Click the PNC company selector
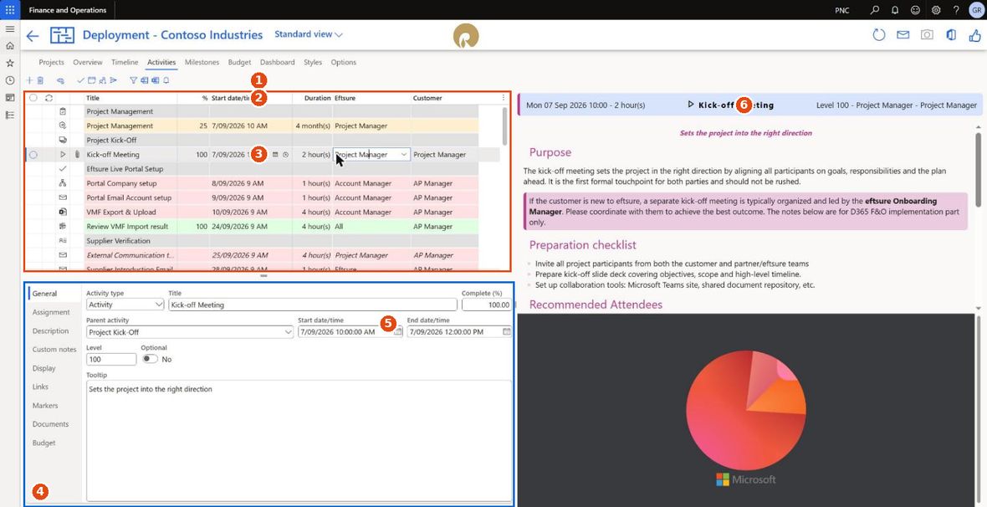The image size is (987, 507). click(841, 10)
